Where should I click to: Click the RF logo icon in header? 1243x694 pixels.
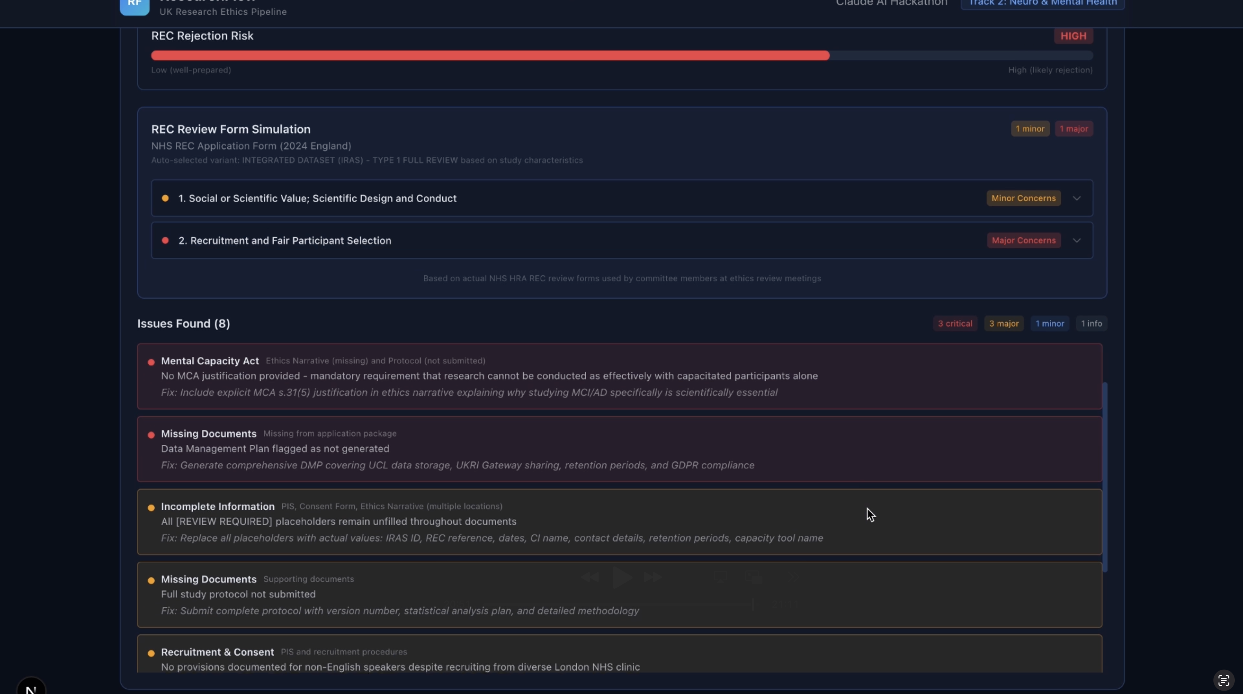[134, 6]
